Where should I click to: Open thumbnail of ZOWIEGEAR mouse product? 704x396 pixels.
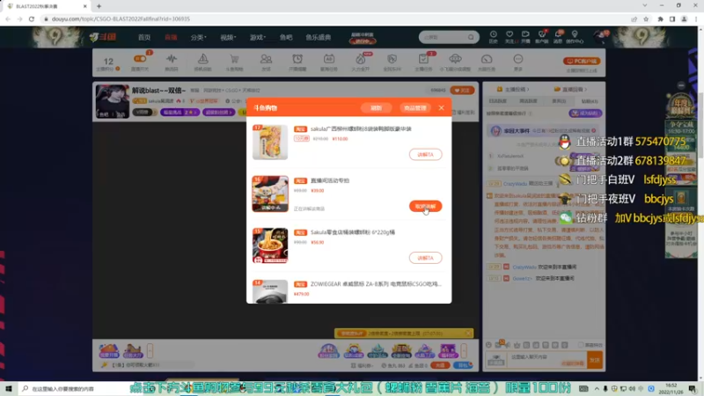270,291
